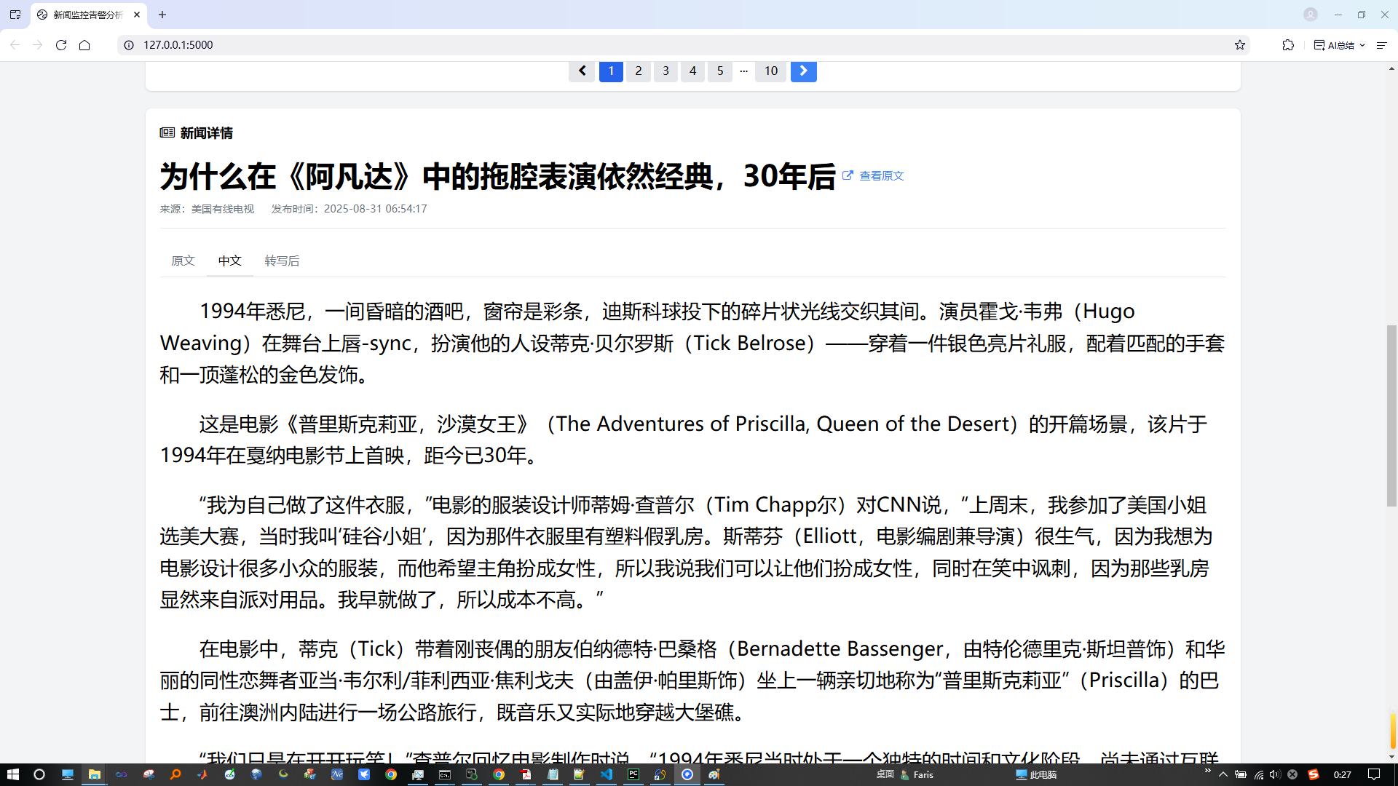Switch to the 转写后 tab
Viewport: 1398px width, 786px height.
(x=282, y=261)
